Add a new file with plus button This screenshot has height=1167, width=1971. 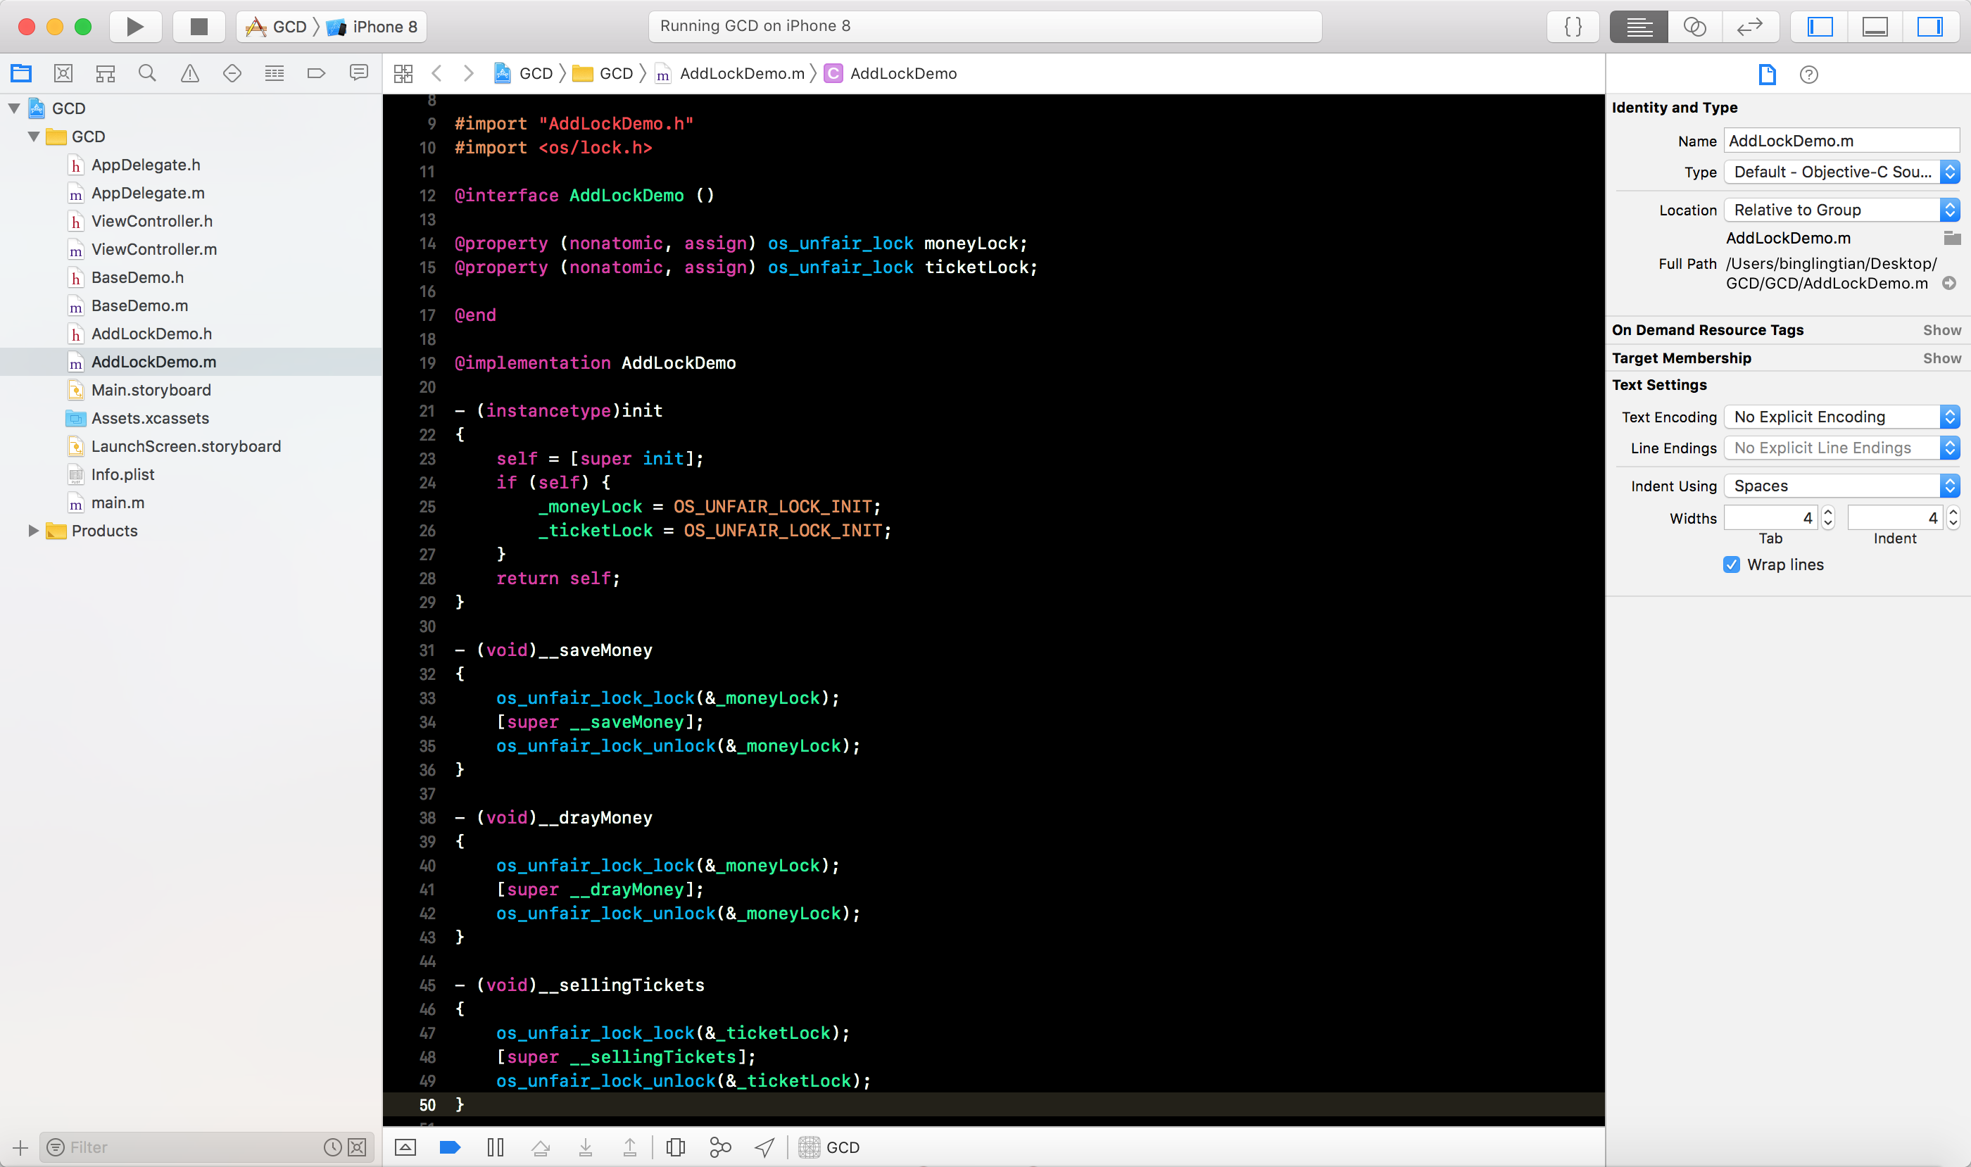(20, 1148)
